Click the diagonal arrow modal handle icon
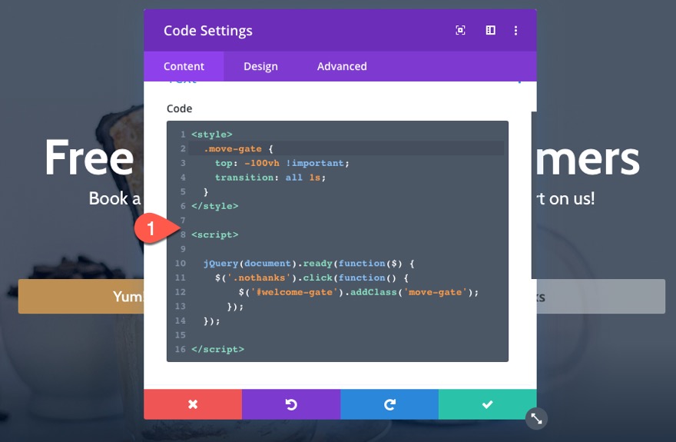 [536, 418]
